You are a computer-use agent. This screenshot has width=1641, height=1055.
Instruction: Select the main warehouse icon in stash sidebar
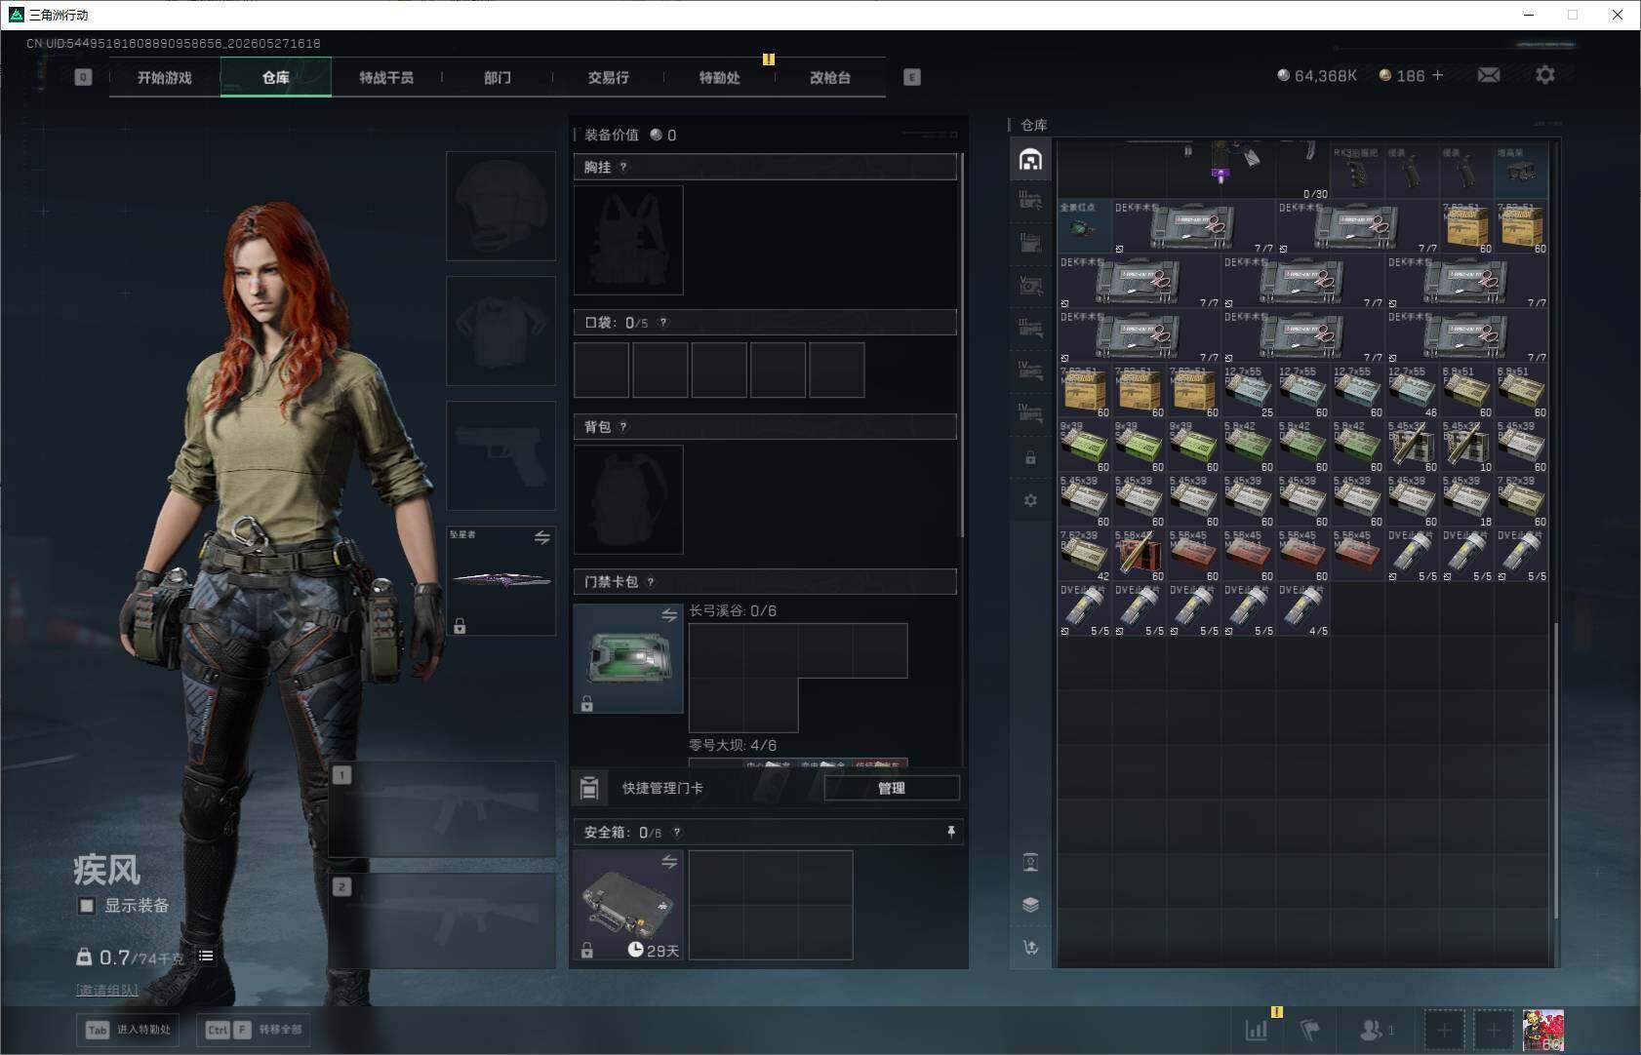[1030, 160]
